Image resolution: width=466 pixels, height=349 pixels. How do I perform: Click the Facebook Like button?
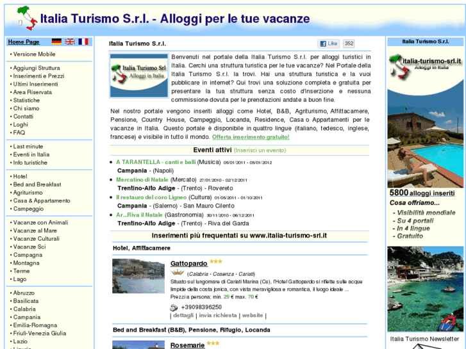328,44
